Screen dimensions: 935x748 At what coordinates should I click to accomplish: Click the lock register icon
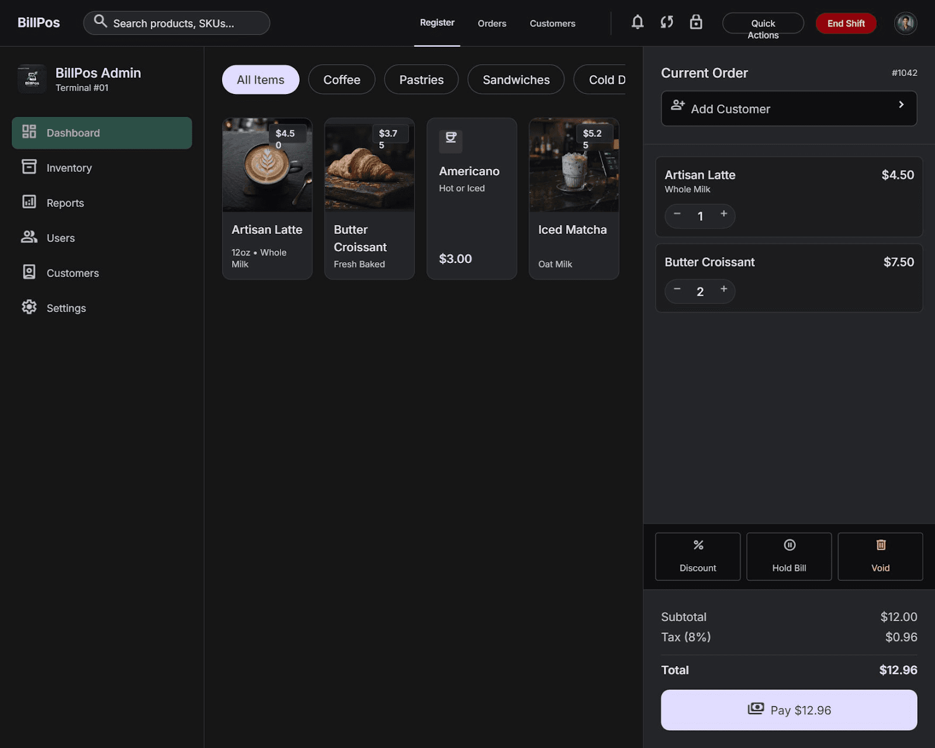696,22
